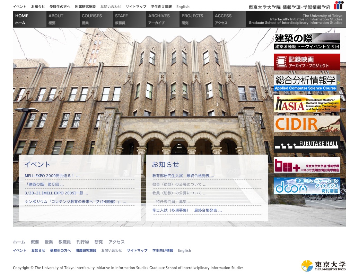Switch to the PROJECTS 研究 tab
The height and width of the screenshot is (275, 359).
tap(195, 19)
